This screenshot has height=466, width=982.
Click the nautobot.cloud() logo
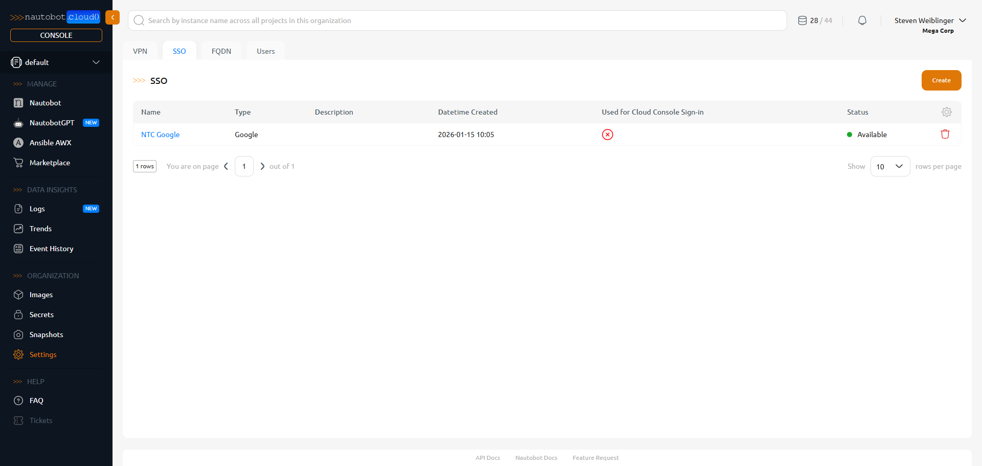click(x=55, y=17)
